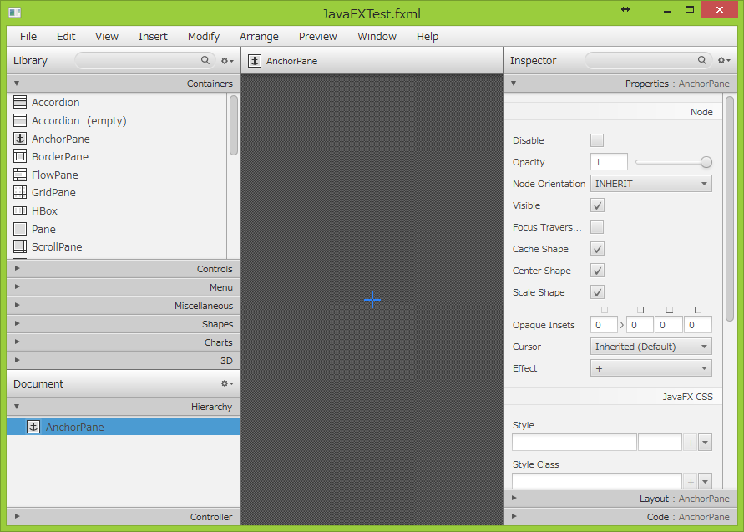The width and height of the screenshot is (744, 532).
Task: Click the Library search magnifier icon
Action: tap(205, 60)
